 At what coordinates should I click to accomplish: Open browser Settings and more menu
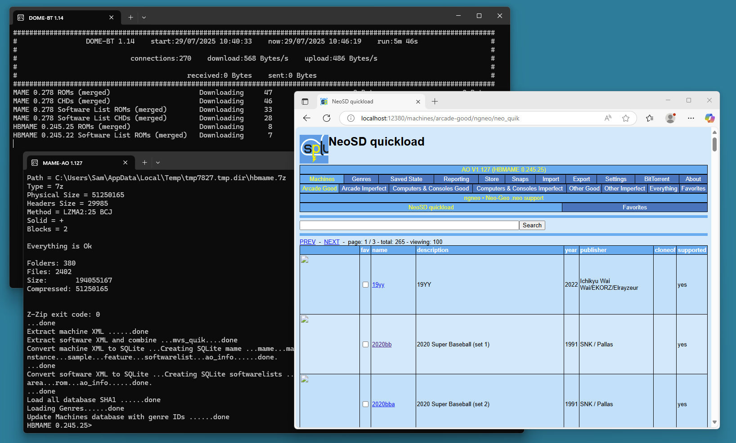691,118
